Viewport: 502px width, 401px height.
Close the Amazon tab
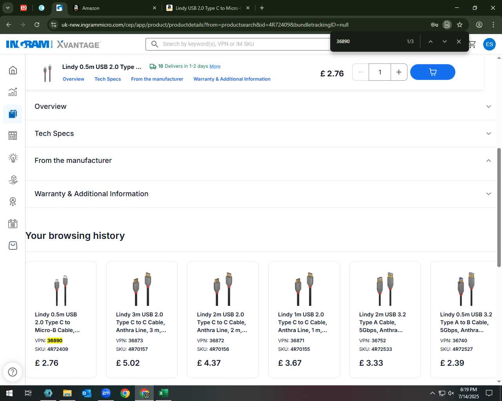click(155, 8)
